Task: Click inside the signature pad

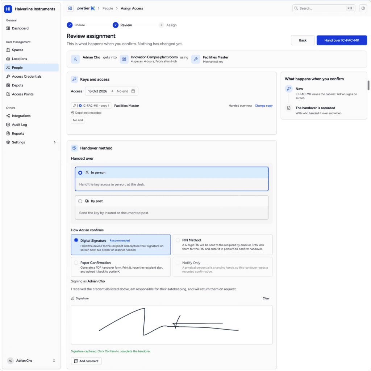Action: pyautogui.click(x=171, y=325)
